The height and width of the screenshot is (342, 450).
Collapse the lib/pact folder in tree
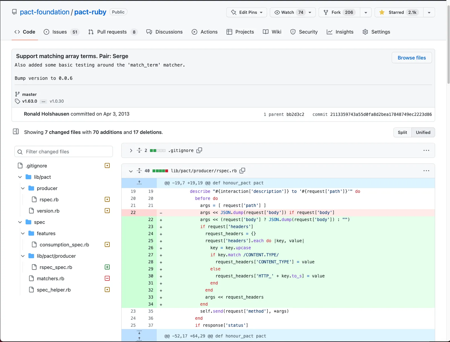[x=20, y=177]
